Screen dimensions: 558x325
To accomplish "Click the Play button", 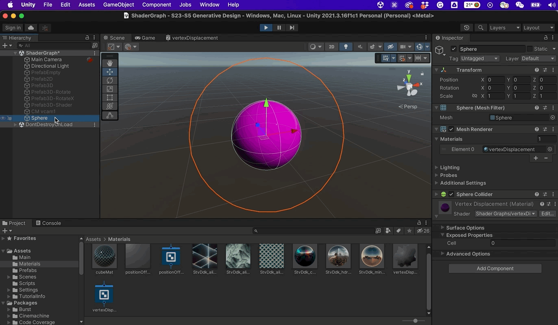I will click(266, 28).
